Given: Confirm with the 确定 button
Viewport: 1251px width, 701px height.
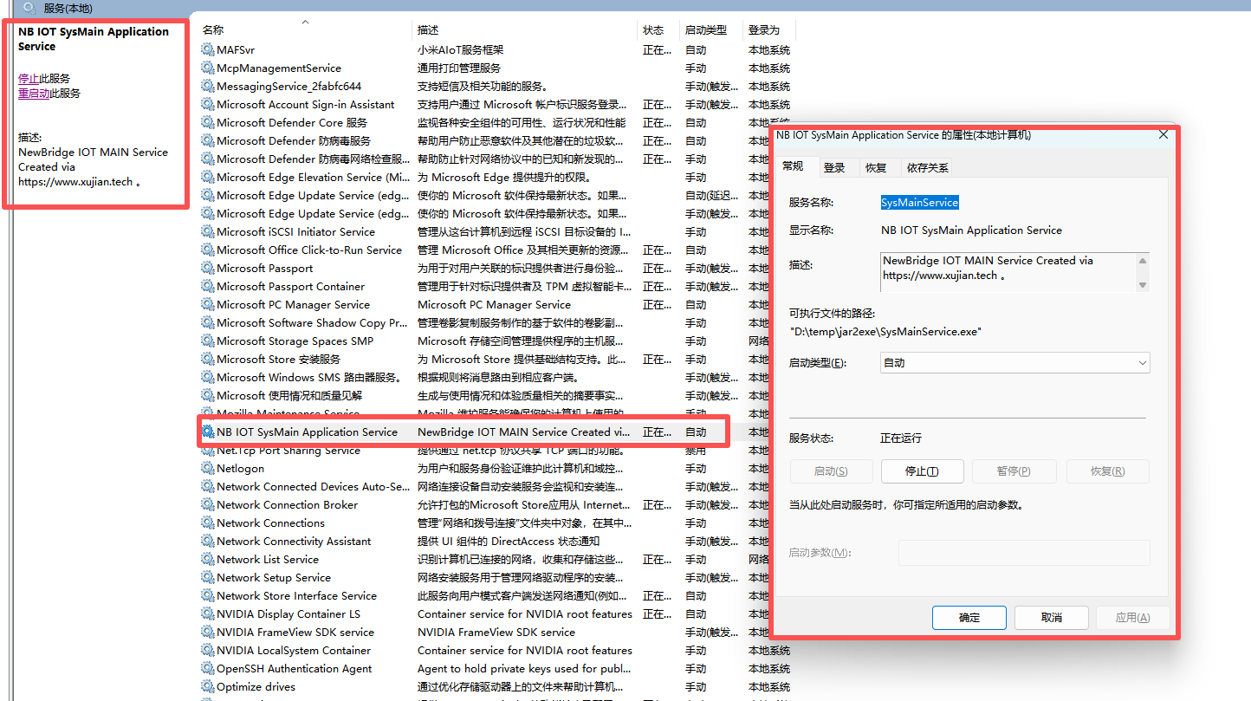Looking at the screenshot, I should [x=969, y=618].
